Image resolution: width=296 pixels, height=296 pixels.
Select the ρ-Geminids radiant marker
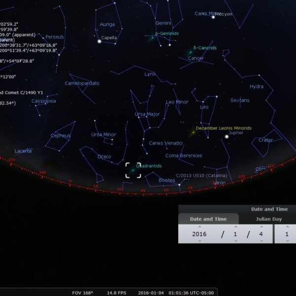tap(152, 37)
